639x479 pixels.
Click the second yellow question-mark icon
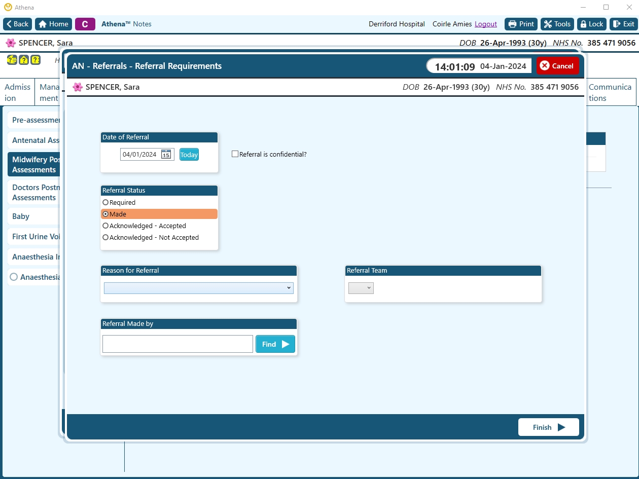[23, 60]
